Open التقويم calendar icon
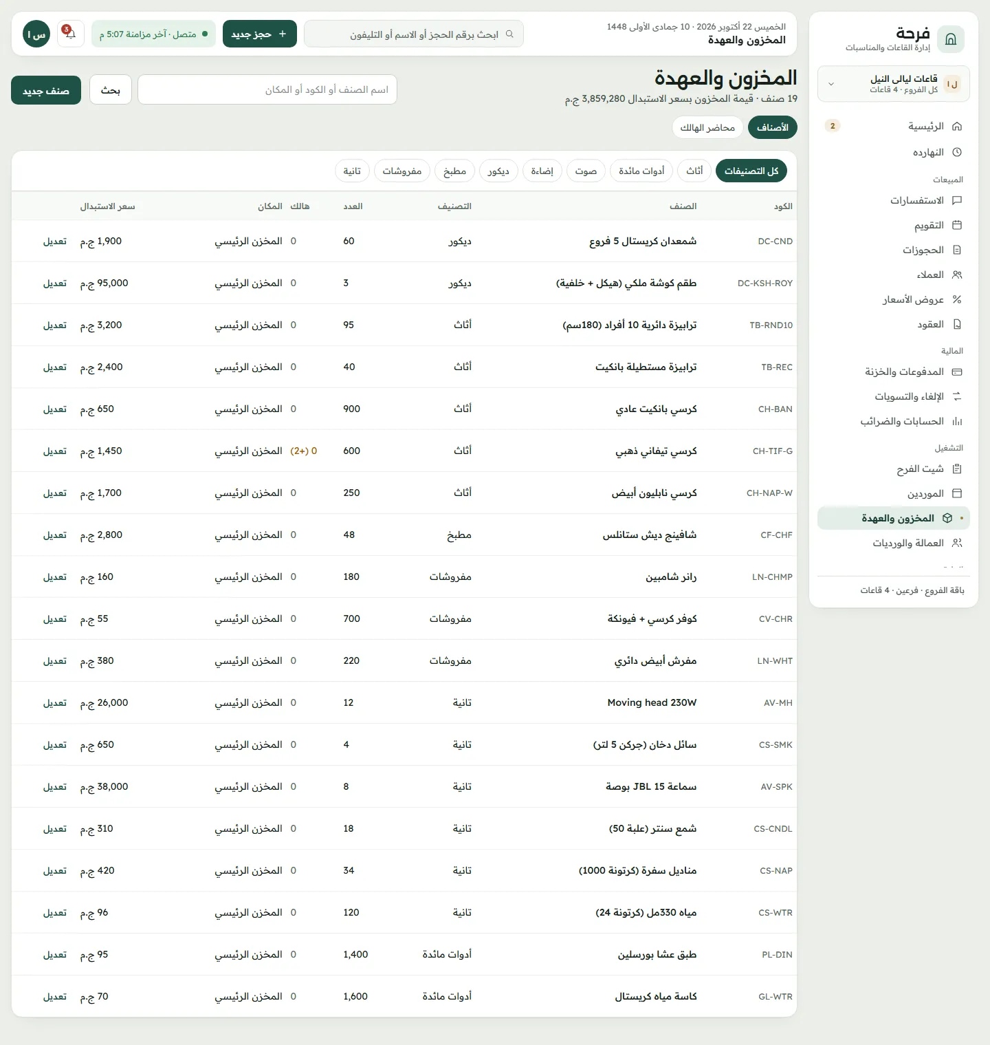This screenshot has width=990, height=1045. point(957,225)
